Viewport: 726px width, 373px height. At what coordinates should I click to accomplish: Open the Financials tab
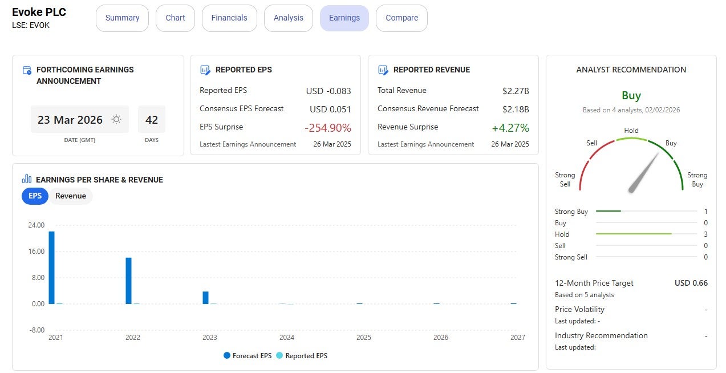229,18
